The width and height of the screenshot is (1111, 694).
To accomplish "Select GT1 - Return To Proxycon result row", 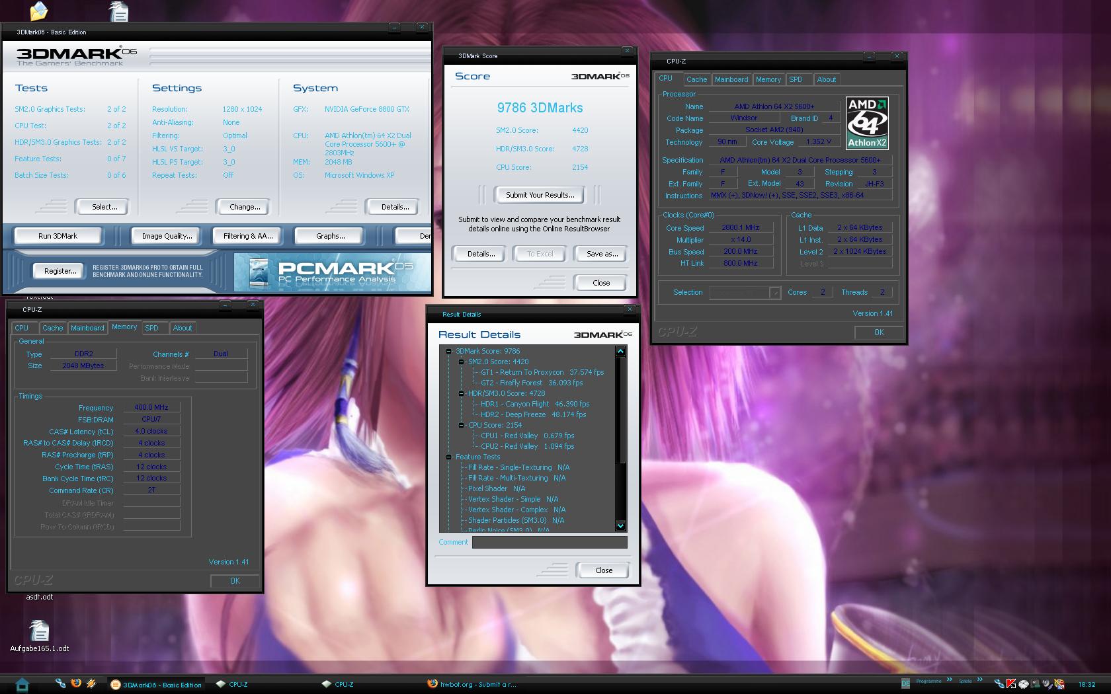I will [542, 372].
